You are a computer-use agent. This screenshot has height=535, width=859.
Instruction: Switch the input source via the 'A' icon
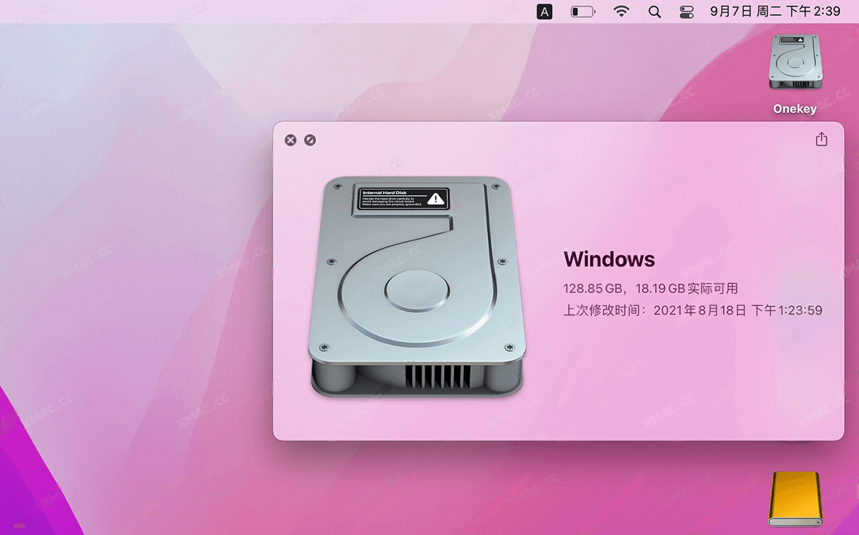544,11
